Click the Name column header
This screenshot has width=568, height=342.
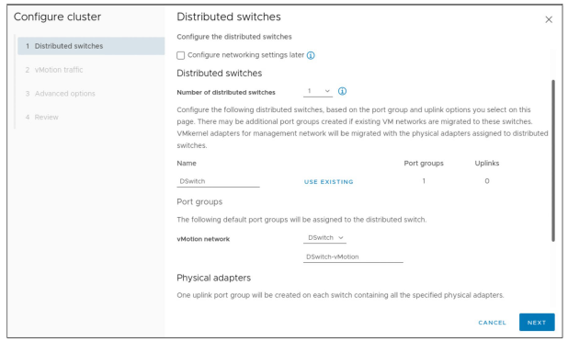(x=187, y=164)
